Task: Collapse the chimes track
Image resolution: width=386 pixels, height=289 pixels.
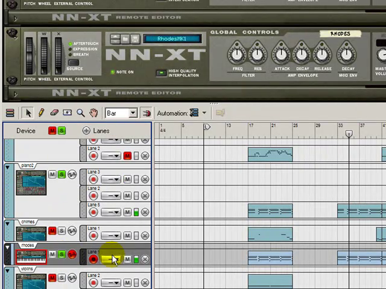Action: [7, 224]
